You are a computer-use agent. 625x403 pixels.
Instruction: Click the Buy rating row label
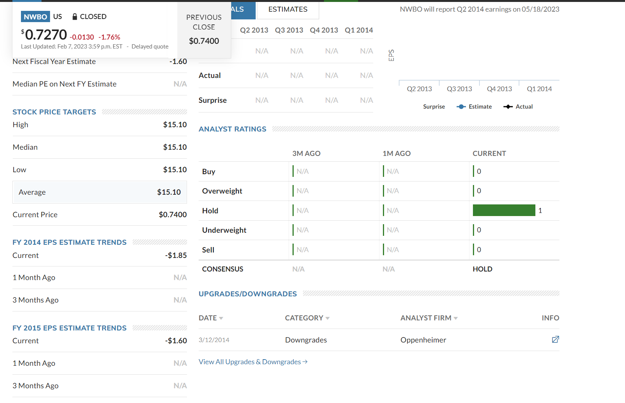point(209,171)
